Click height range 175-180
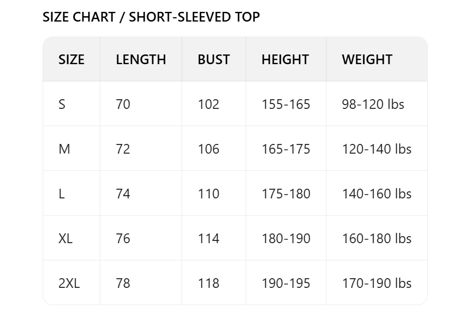 click(x=286, y=194)
